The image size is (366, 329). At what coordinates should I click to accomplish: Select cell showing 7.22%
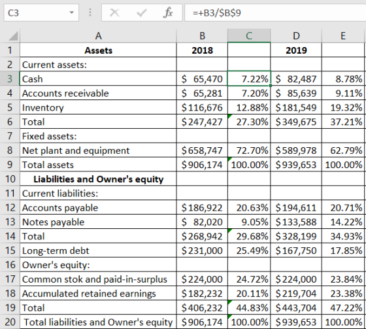click(249, 78)
